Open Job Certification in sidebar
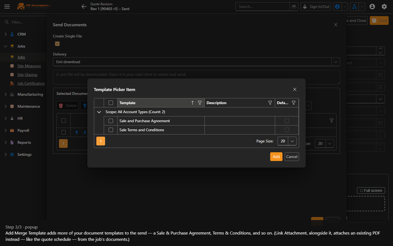Viewport: 393px width, 246px height. point(31,83)
